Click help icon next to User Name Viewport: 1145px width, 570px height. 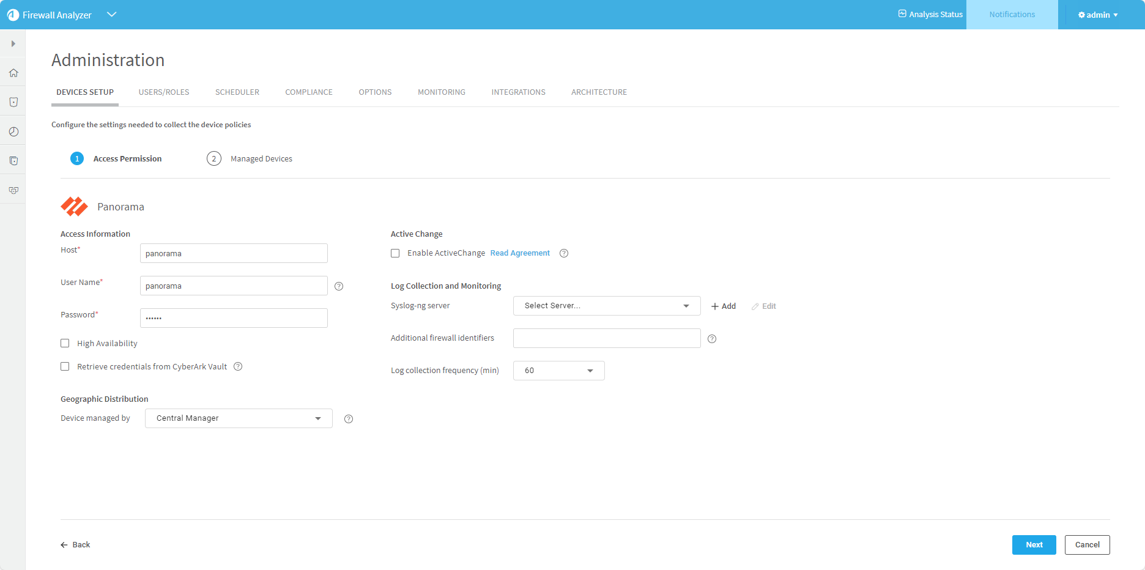339,286
